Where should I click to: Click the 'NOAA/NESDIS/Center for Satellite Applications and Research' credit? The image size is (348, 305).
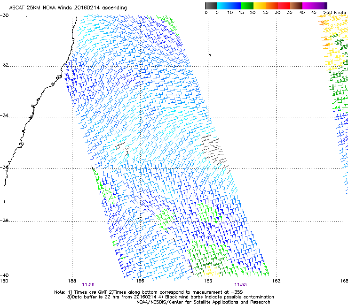[x=203, y=302]
